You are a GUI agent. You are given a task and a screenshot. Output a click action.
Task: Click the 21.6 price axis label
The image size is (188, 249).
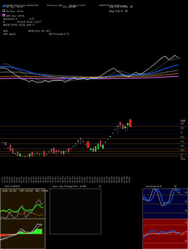coord(182,146)
